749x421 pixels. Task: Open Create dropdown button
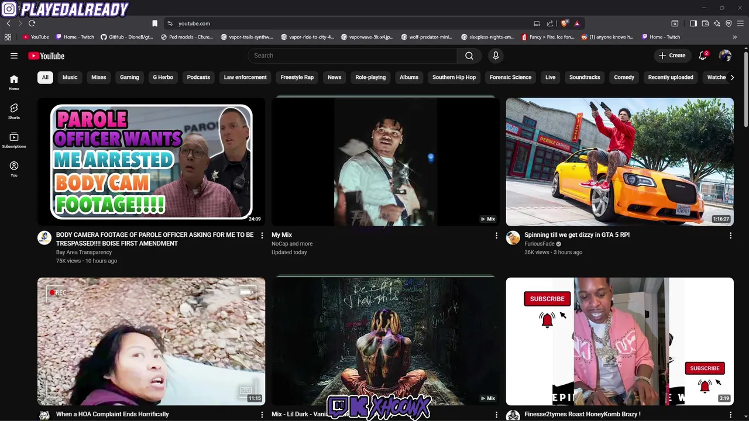672,56
